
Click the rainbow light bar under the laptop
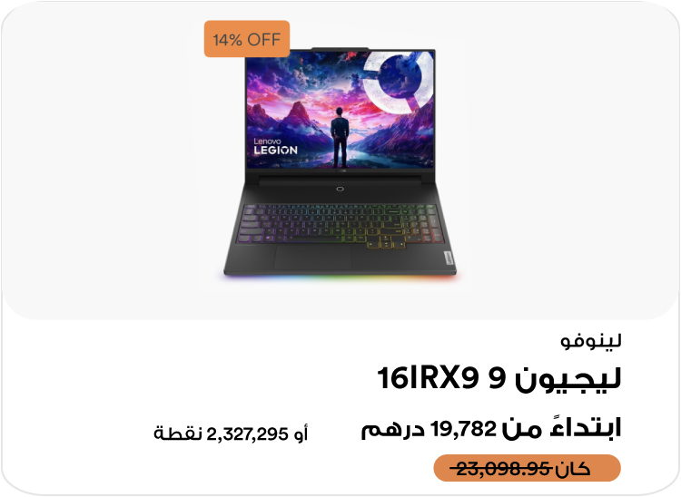coord(340,277)
